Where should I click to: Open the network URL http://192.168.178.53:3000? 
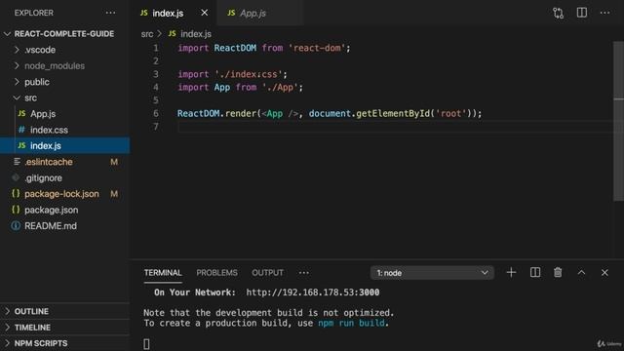point(313,292)
